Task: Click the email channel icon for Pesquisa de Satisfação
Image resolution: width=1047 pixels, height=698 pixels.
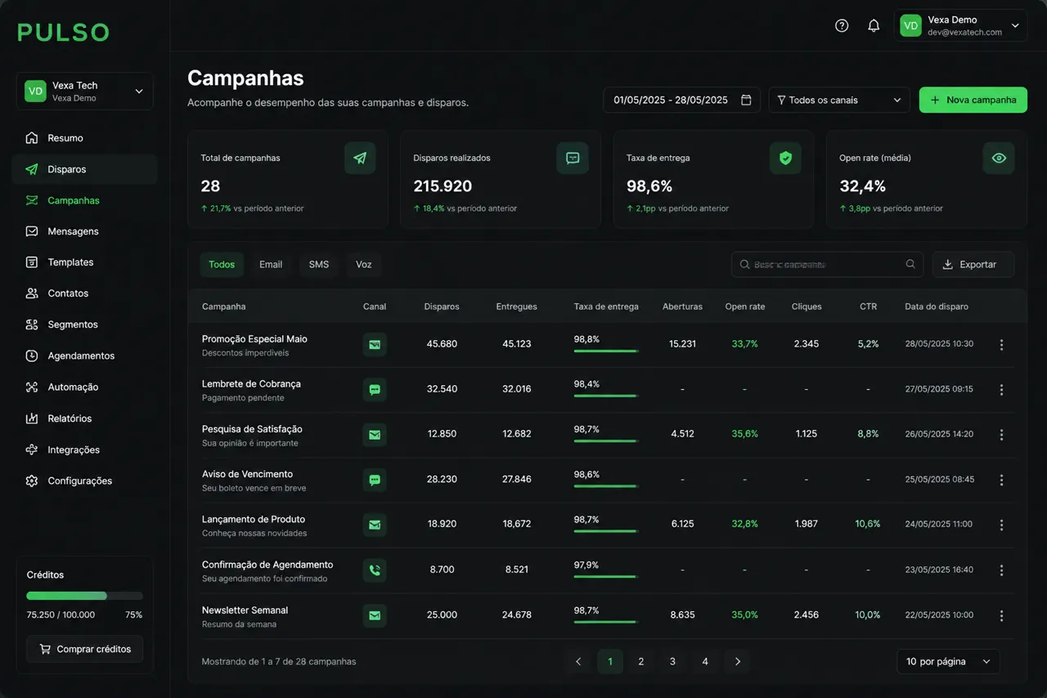Action: click(375, 435)
